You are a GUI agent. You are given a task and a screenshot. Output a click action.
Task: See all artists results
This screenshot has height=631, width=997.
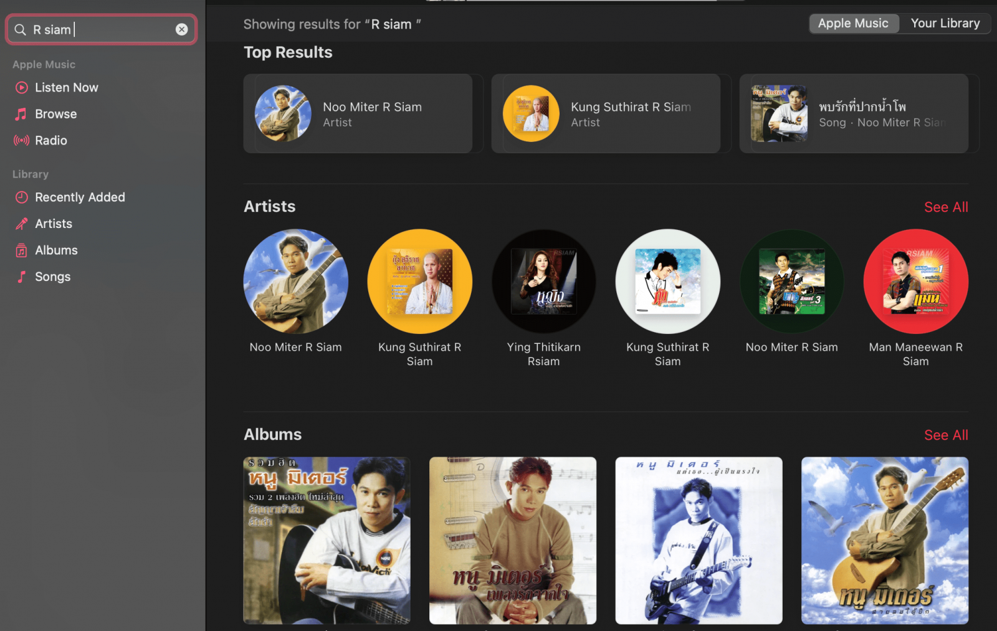945,207
